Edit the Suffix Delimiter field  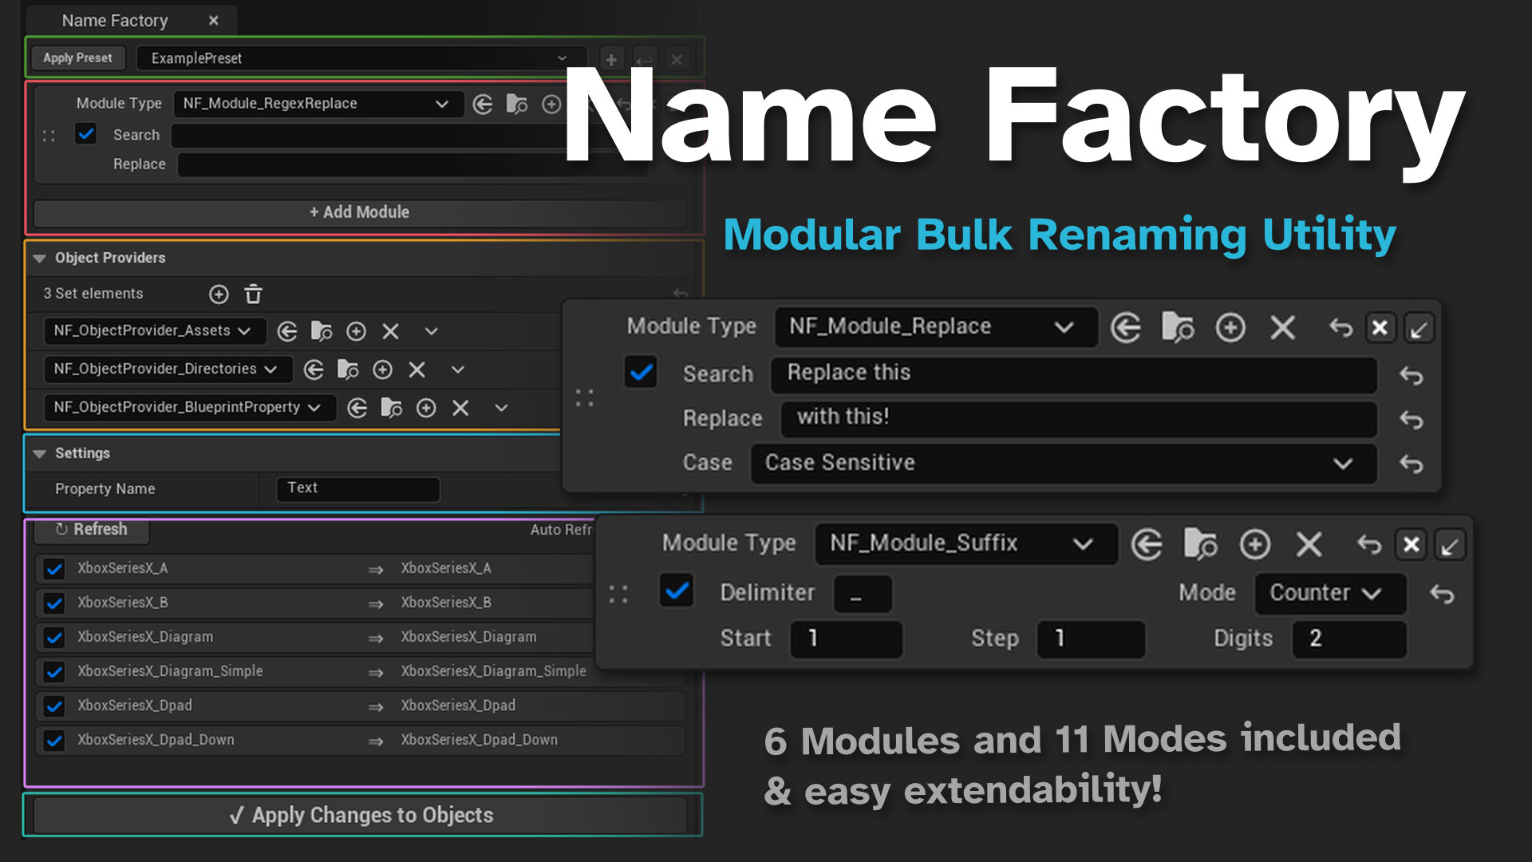pyautogui.click(x=863, y=595)
